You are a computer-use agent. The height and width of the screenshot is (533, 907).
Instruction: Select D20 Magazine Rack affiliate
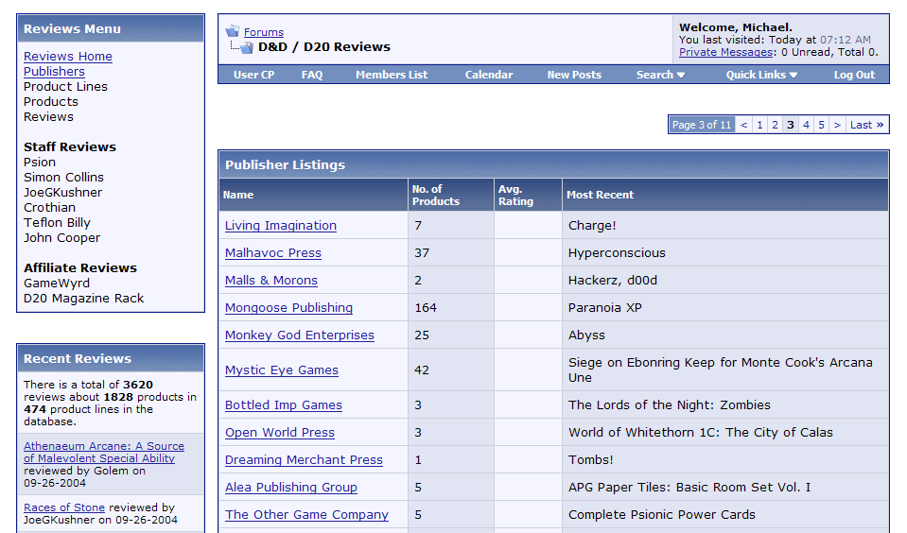(83, 299)
